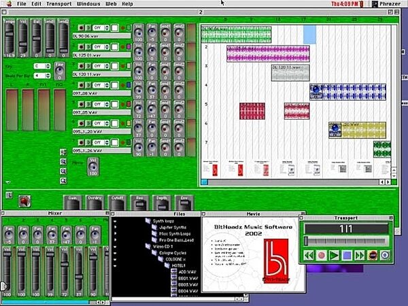
Task: Click the gray DL 120.11.wav clip on track 3
Action: [x=290, y=73]
